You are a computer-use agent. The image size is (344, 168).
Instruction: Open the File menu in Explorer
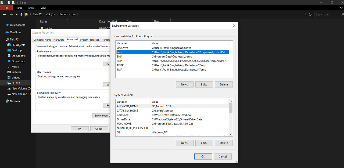(x=6, y=8)
